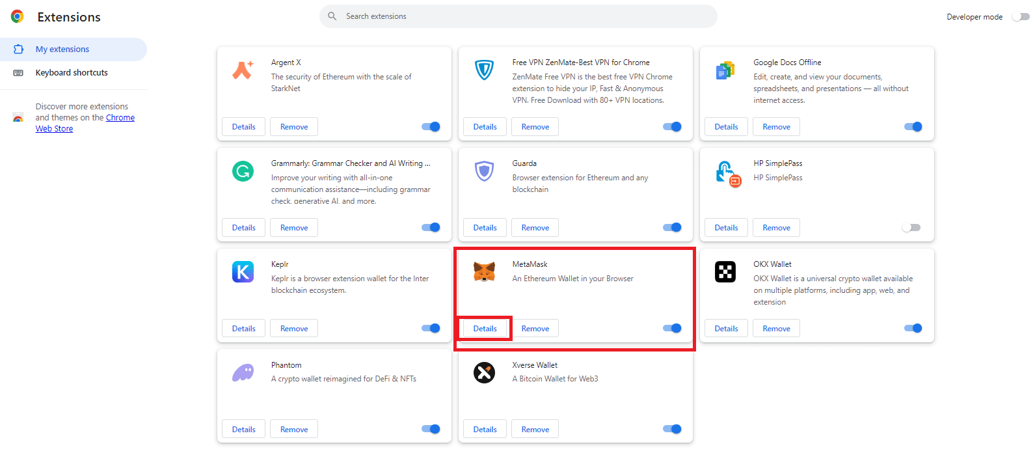Click the MetaMask extension name text
Viewport: 1035px width, 455px height.
tap(530, 264)
